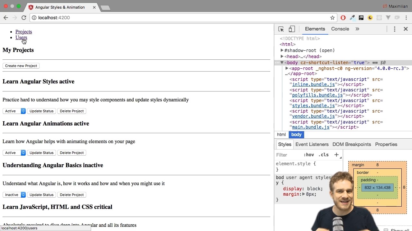Viewport: 412px width, 231px height.
Task: Click Delete Project for Learn Angular Styles
Action: pyautogui.click(x=72, y=111)
